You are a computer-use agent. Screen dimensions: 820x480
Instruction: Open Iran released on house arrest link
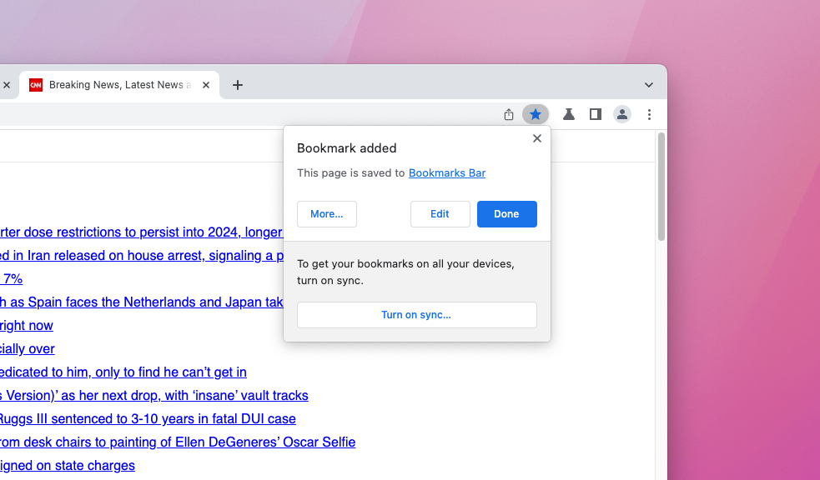pos(142,255)
